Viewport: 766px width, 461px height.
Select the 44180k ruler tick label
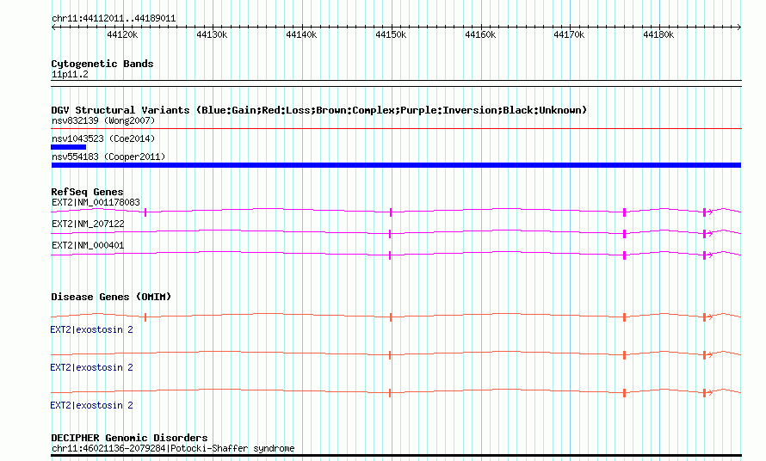tap(658, 34)
